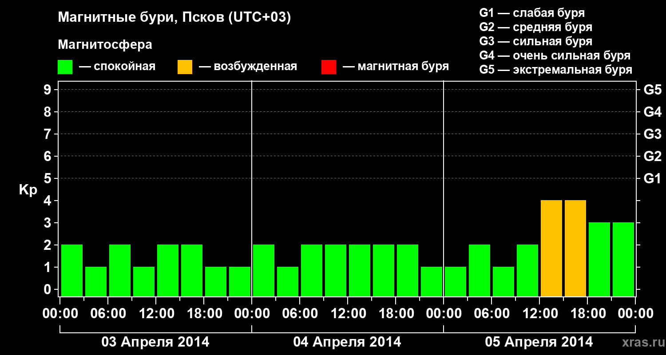The image size is (666, 355).
Task: Click the '18:00' time label under 04 Апреля
Action: pos(396,314)
